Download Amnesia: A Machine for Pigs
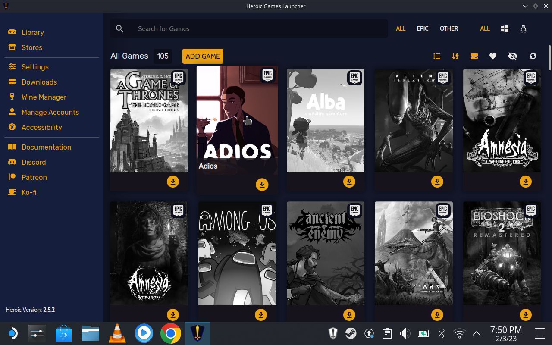This screenshot has width=552, height=345. (x=526, y=182)
